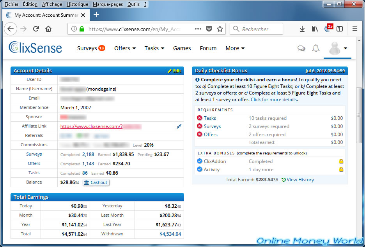Bookmark this page with star icon

(x=220, y=29)
